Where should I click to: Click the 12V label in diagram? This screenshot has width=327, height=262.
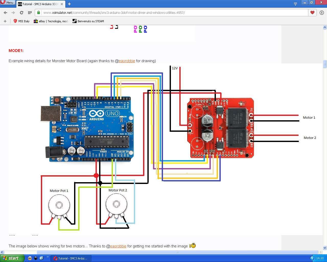coord(175,68)
